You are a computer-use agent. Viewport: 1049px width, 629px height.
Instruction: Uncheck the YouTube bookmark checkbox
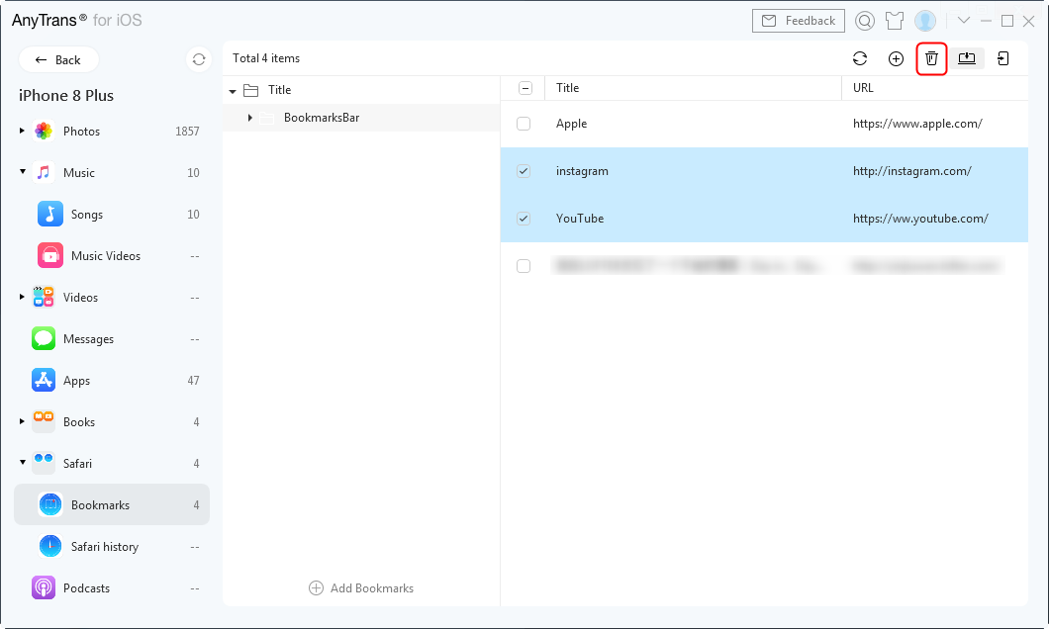(x=524, y=219)
